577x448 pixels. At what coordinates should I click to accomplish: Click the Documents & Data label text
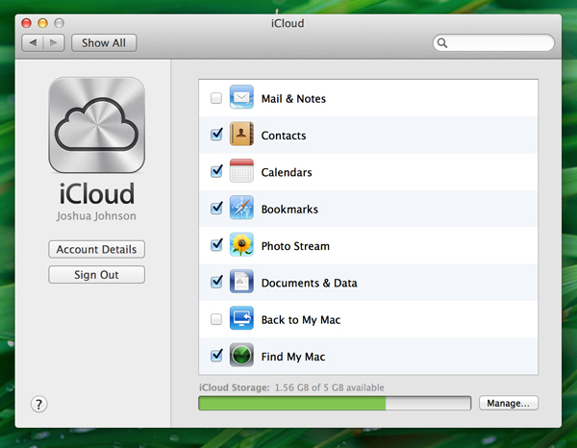[309, 283]
